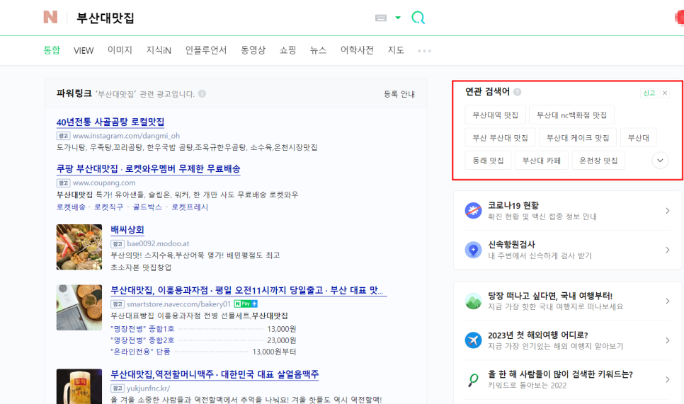Select the 부산대 nc백화점 맛집 keyword
This screenshot has width=684, height=404.
point(571,115)
